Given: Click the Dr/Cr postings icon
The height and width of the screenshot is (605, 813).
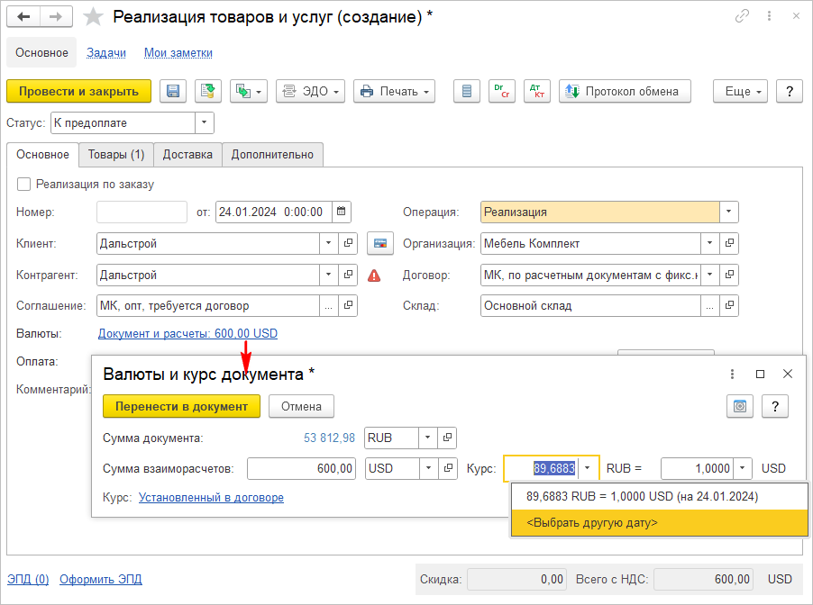Looking at the screenshot, I should pos(502,91).
